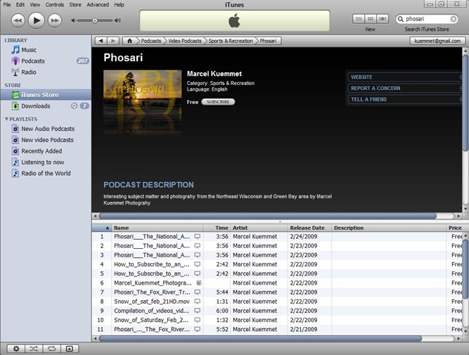The width and height of the screenshot is (469, 355).
Task: Open the File menu
Action: coord(7,4)
